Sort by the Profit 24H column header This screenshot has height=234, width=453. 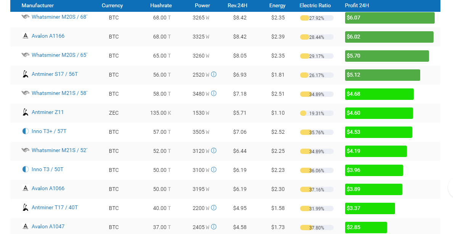[357, 5]
